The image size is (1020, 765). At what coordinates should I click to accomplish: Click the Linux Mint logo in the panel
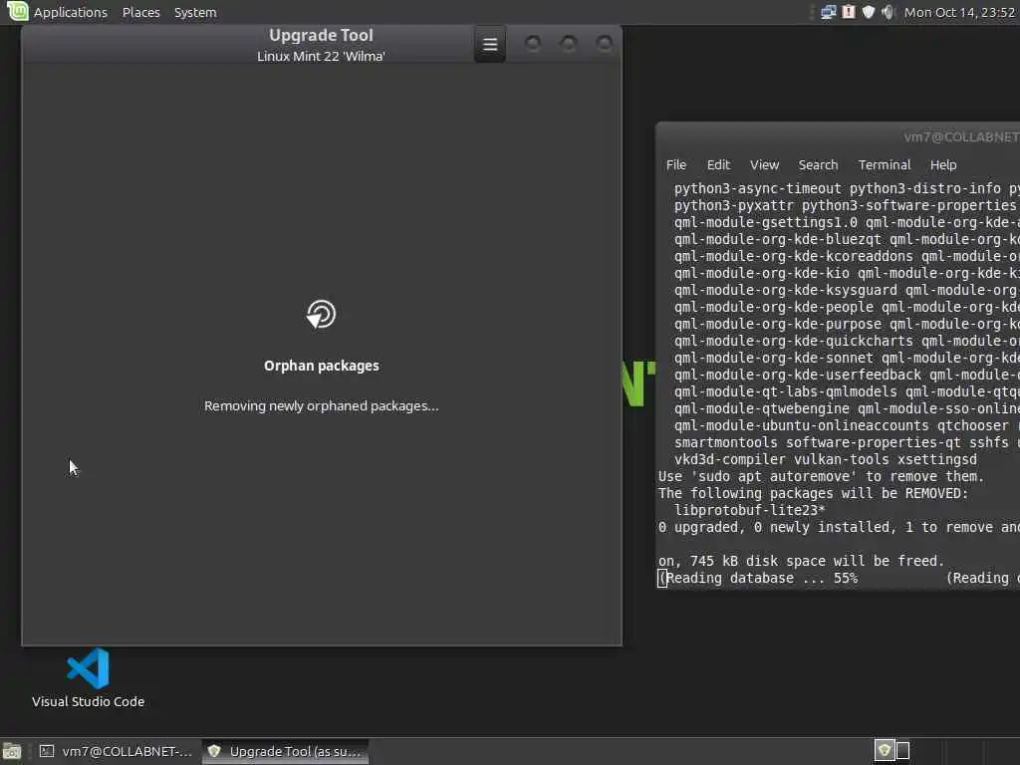pos(18,11)
